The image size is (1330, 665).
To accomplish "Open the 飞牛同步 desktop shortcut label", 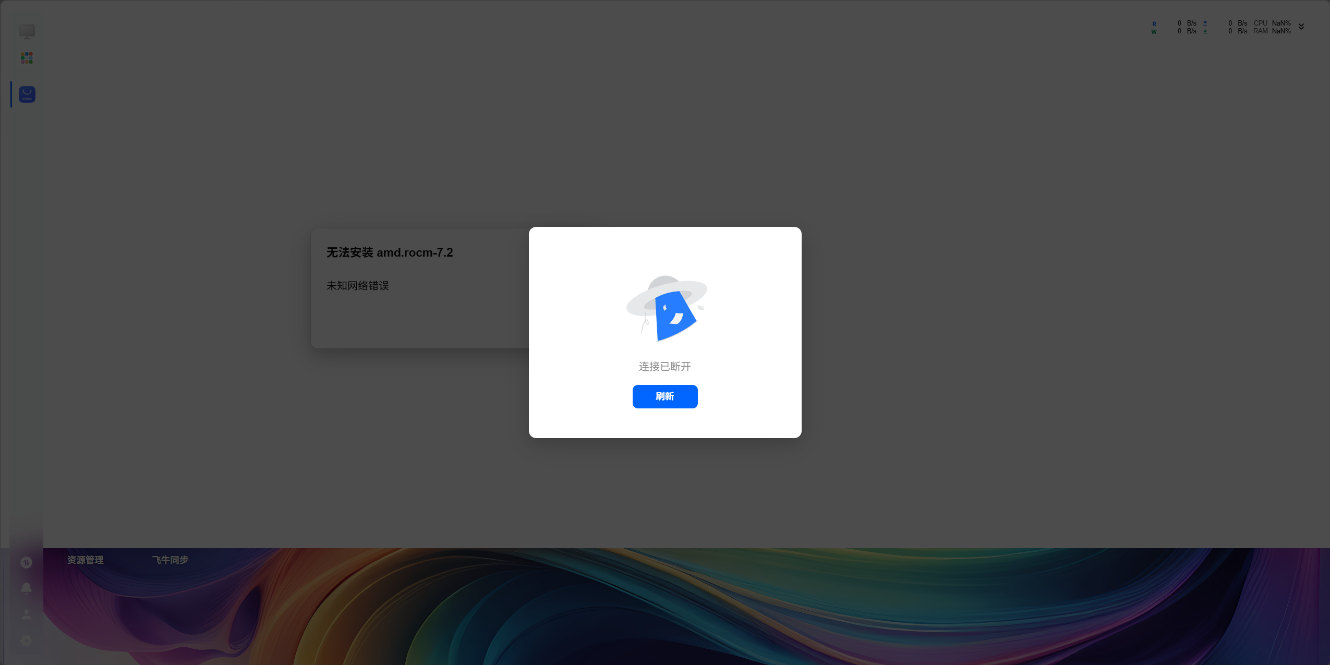I will pos(170,560).
